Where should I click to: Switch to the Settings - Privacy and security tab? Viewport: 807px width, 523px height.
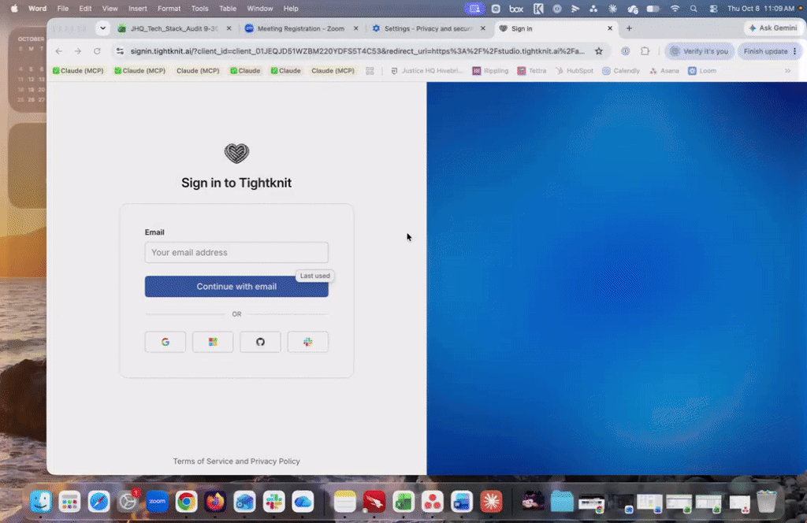428,28
